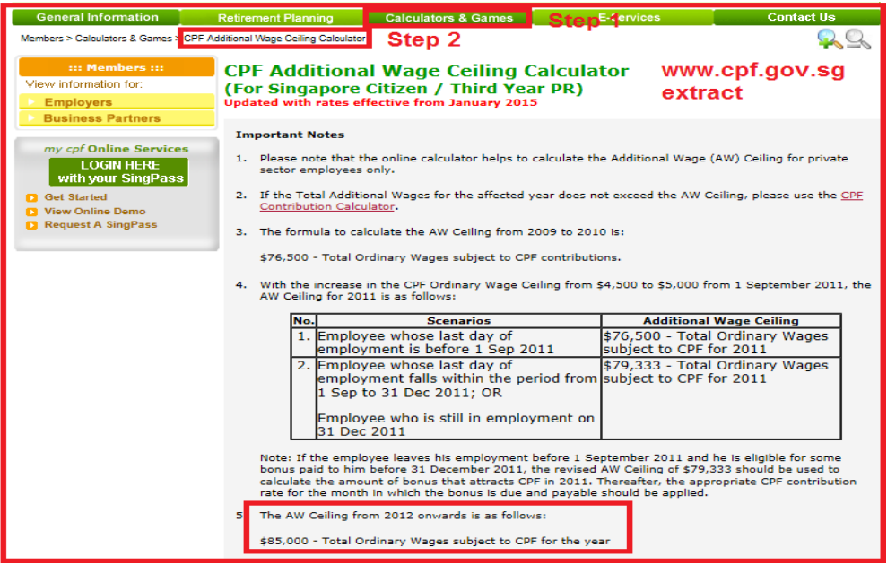Click the orange arrow icon beside Get Started
The height and width of the screenshot is (565, 887).
click(x=31, y=198)
